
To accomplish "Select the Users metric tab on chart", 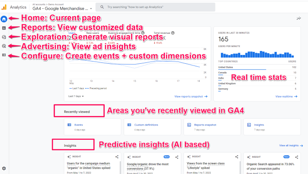I will [x=72, y=33].
